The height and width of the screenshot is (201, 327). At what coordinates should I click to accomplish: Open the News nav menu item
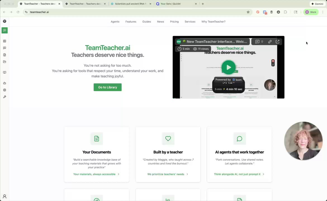pyautogui.click(x=161, y=22)
